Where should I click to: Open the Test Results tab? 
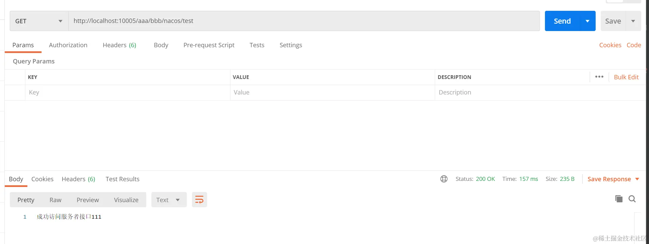[122, 179]
